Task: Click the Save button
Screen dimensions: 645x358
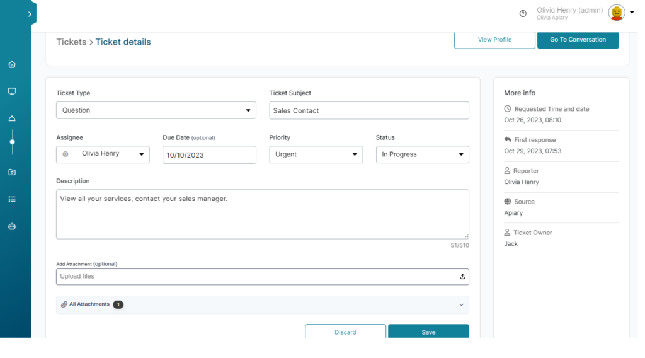Action: tap(428, 332)
